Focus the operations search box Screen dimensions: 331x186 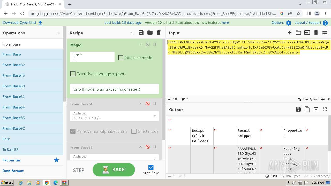pos(32,44)
